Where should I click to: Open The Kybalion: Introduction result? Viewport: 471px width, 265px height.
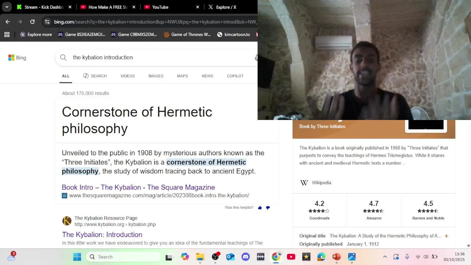click(102, 234)
